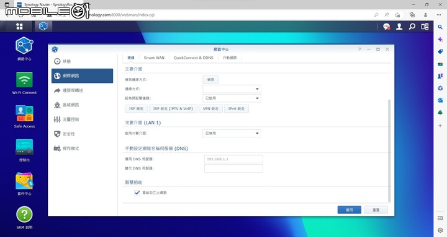Click the Network Center window scrollbar
This screenshot has height=237, width=447.
click(389, 150)
